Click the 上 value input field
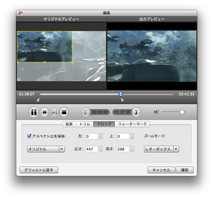This screenshot has width=213, height=198. [123, 136]
